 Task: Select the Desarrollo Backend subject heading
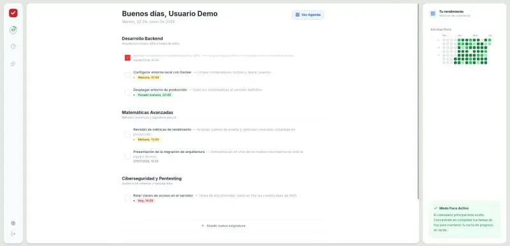click(x=142, y=38)
